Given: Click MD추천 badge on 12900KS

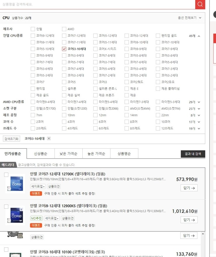Looking at the screenshot, I should [x=36, y=218].
